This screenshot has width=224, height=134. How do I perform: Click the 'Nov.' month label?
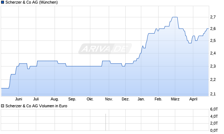[x=109, y=99]
